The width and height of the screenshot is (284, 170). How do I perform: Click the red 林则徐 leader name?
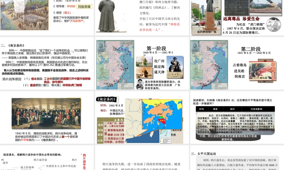pyautogui.click(x=71, y=6)
